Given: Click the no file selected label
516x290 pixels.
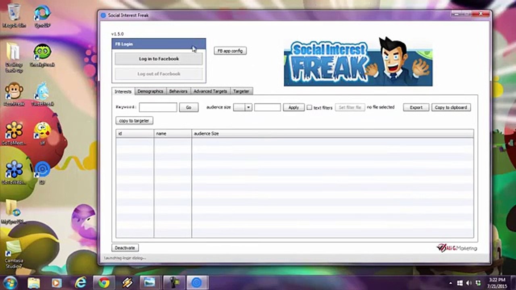Looking at the screenshot, I should click(381, 107).
